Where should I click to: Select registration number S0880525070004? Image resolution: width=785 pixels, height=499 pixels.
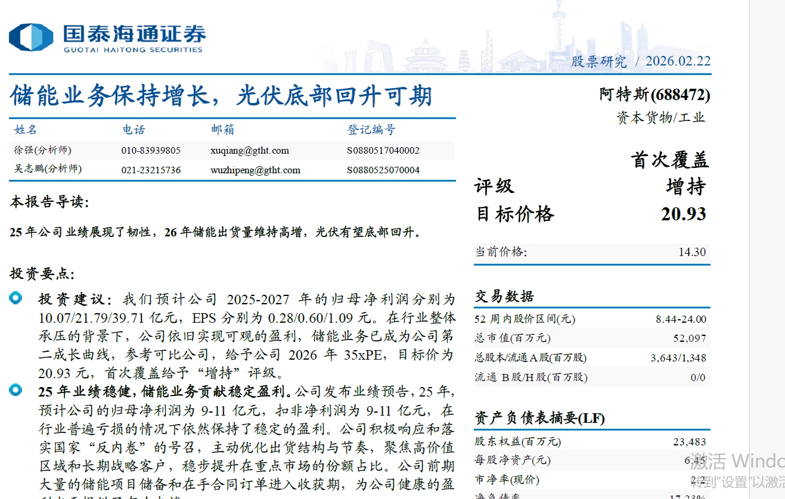[x=383, y=170]
